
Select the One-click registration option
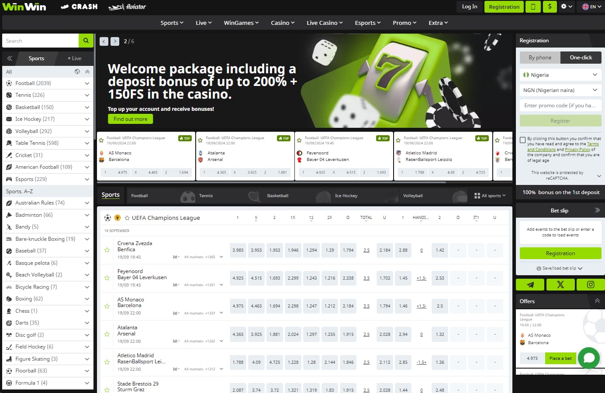click(581, 58)
